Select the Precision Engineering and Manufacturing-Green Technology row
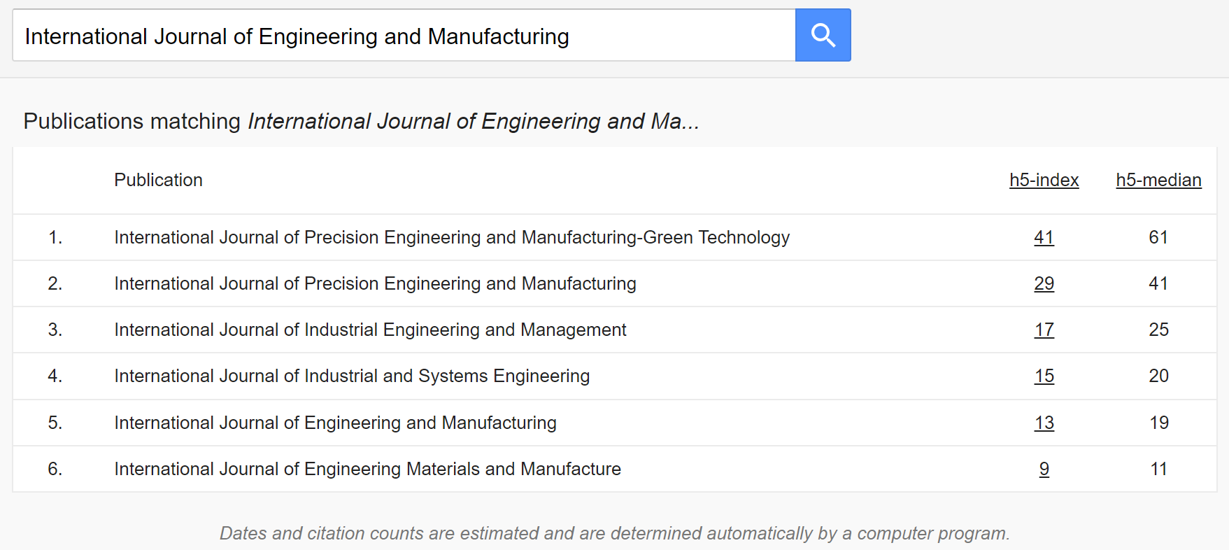Viewport: 1229px width, 550px height. [615, 237]
